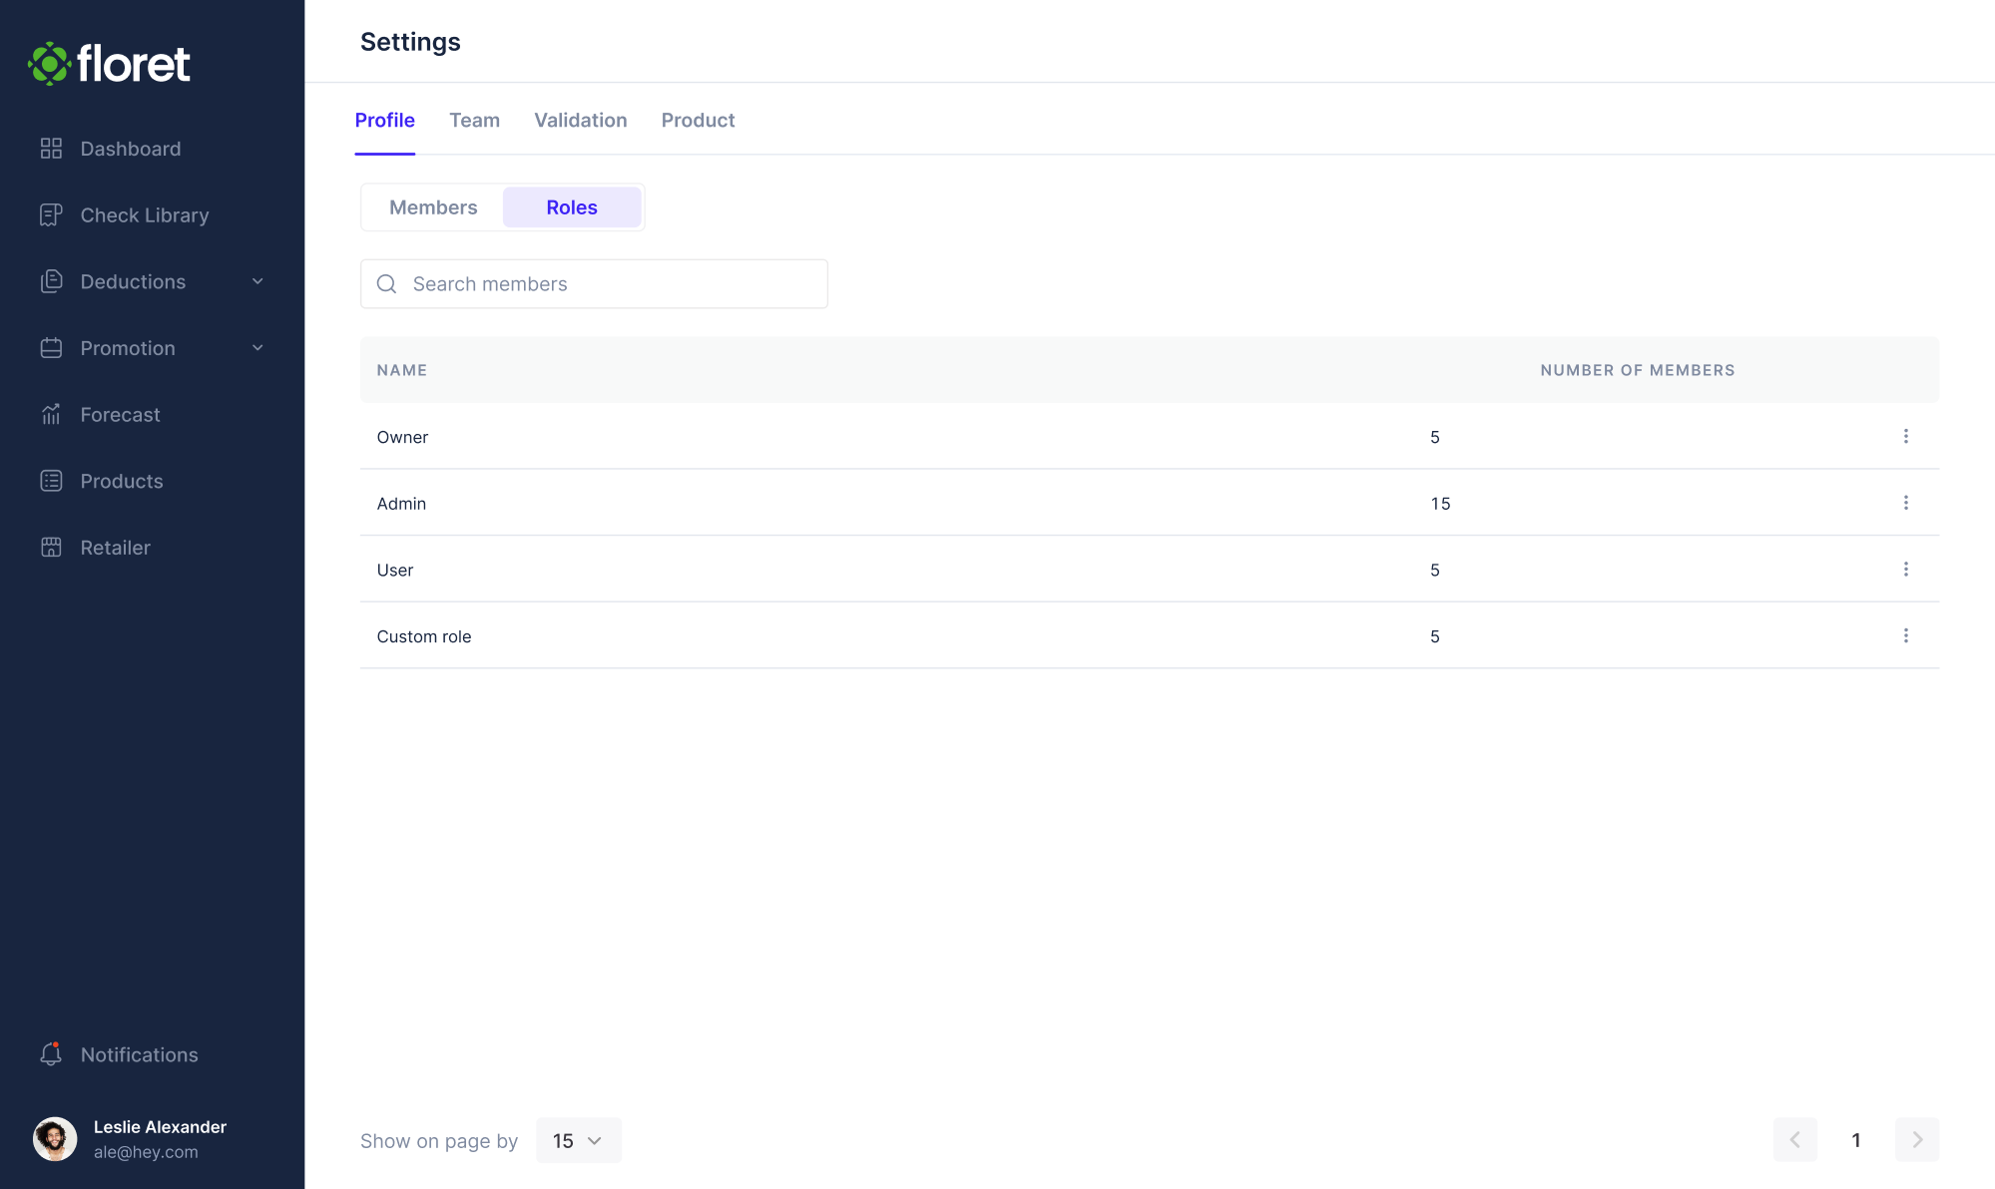Image resolution: width=1995 pixels, height=1189 pixels.
Task: Open the Validation tab
Action: coord(580,120)
